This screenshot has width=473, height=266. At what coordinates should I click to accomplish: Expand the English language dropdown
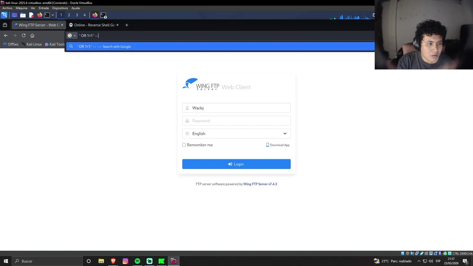236,133
